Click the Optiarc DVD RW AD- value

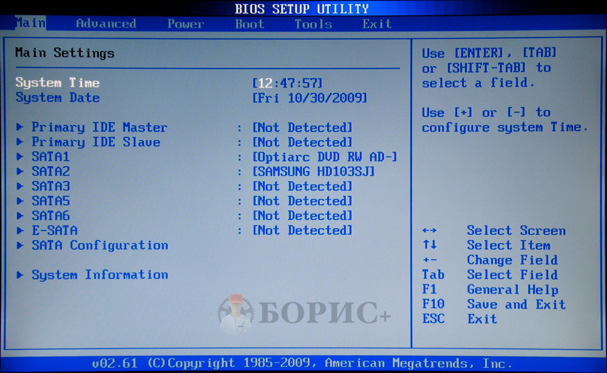(325, 156)
